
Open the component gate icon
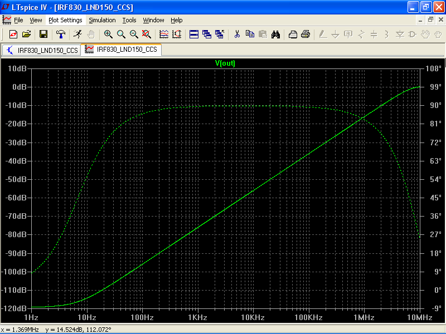(413, 35)
